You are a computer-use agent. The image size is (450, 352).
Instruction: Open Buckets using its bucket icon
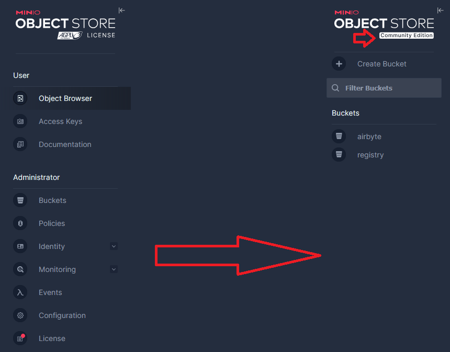(x=20, y=200)
